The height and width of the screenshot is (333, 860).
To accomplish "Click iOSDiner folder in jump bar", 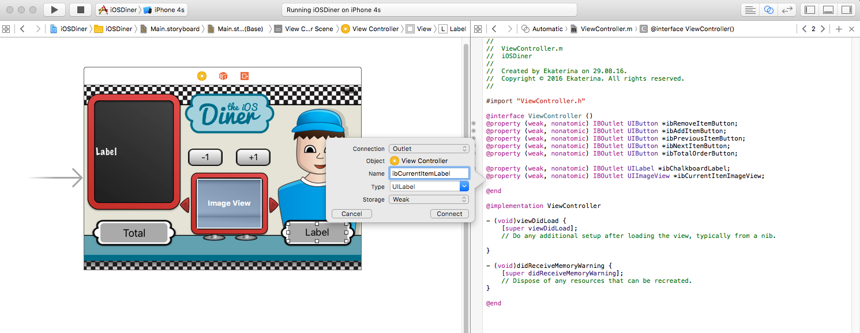I will tap(114, 29).
